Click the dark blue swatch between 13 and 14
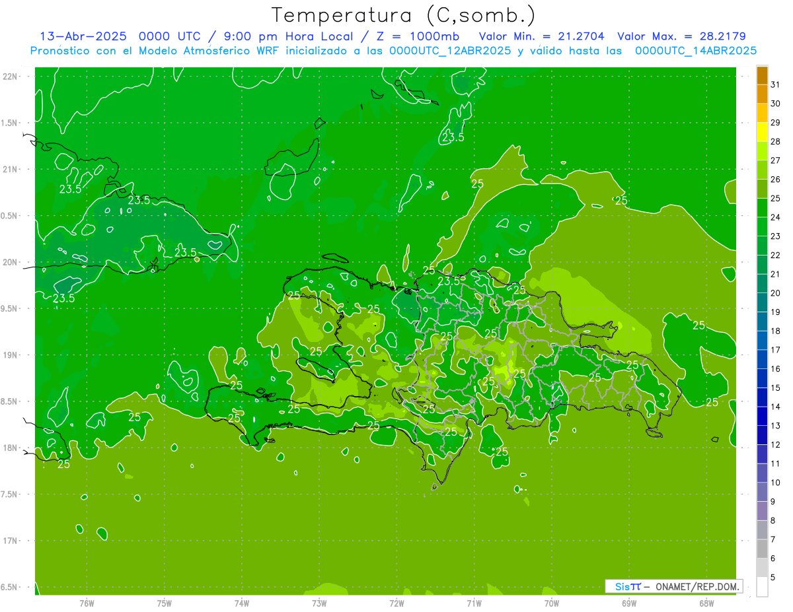Screen dimensions: 793x612 click(x=762, y=416)
